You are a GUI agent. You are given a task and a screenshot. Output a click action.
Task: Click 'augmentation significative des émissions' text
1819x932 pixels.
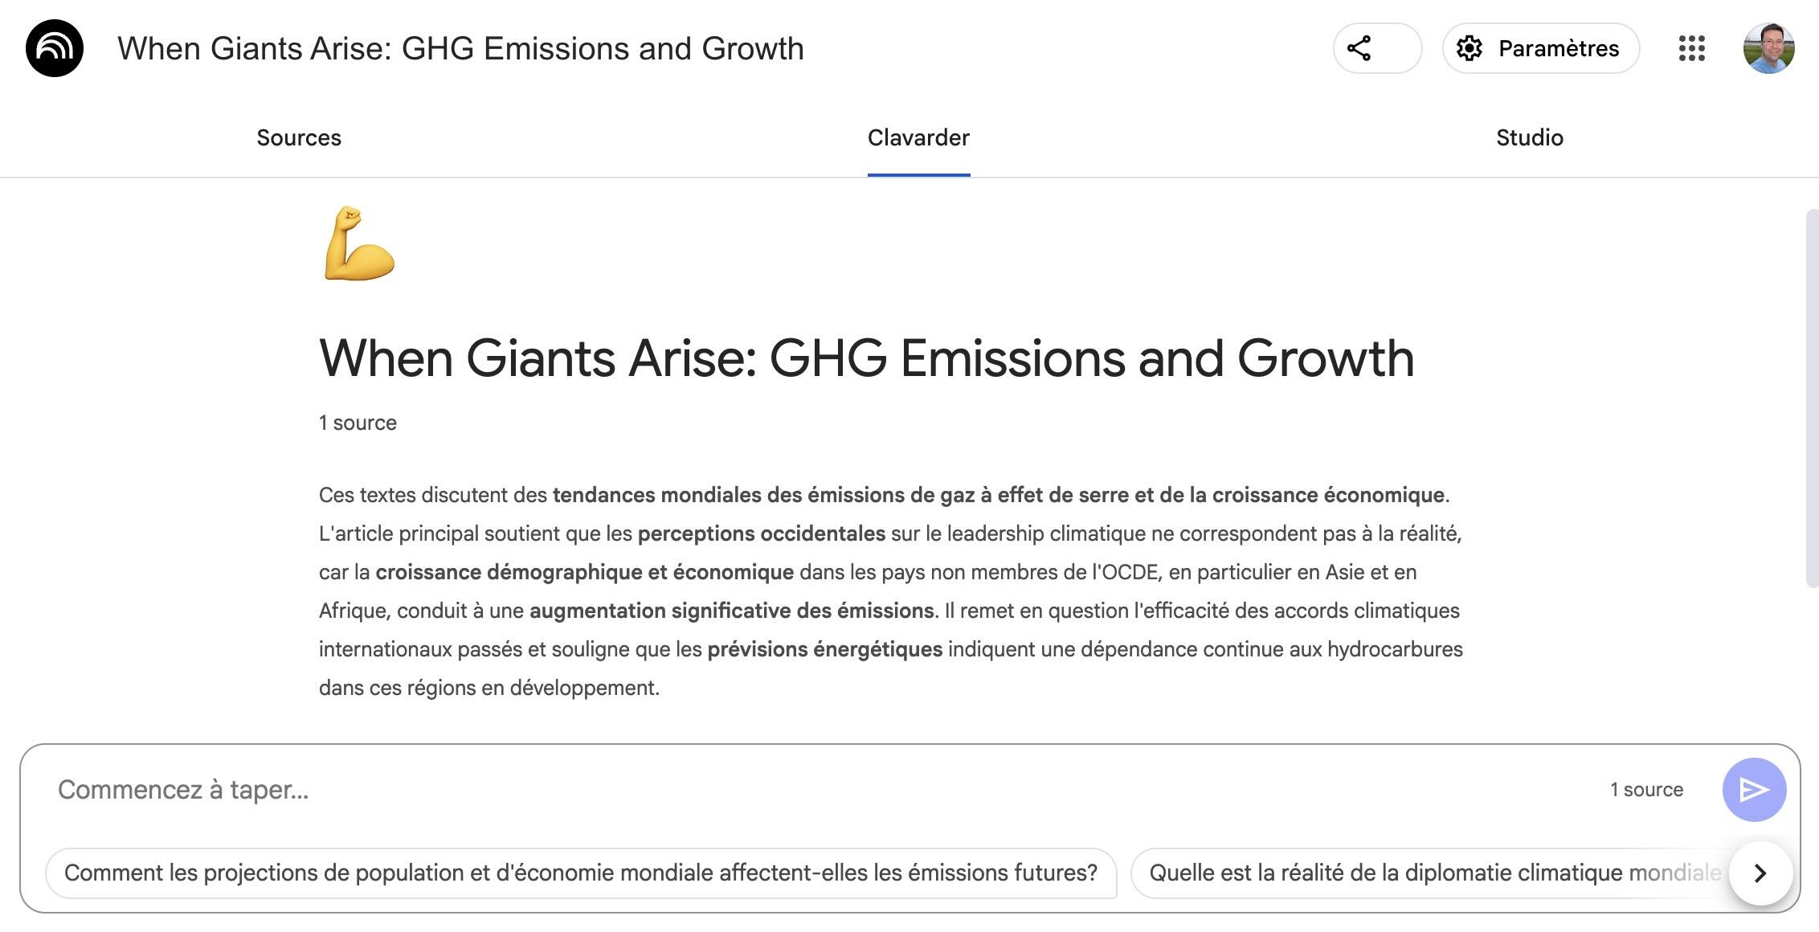[731, 611]
